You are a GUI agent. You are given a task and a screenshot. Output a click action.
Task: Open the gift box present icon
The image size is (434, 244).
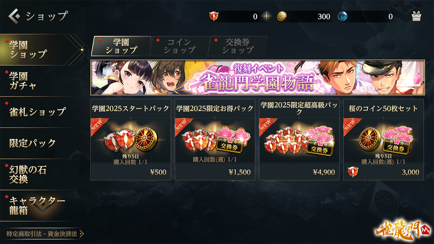click(x=416, y=16)
